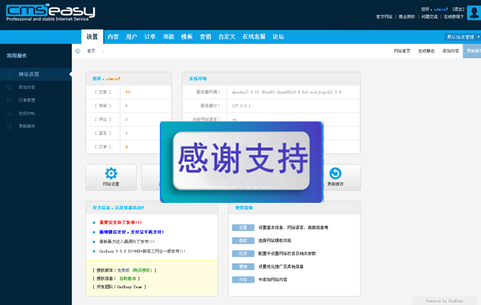Click the 免费版 license version text

click(124, 270)
